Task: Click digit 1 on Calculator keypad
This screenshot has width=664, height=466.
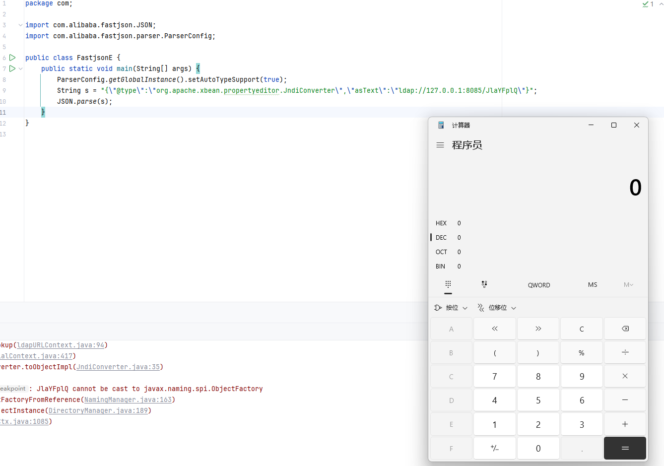Action: 495,424
